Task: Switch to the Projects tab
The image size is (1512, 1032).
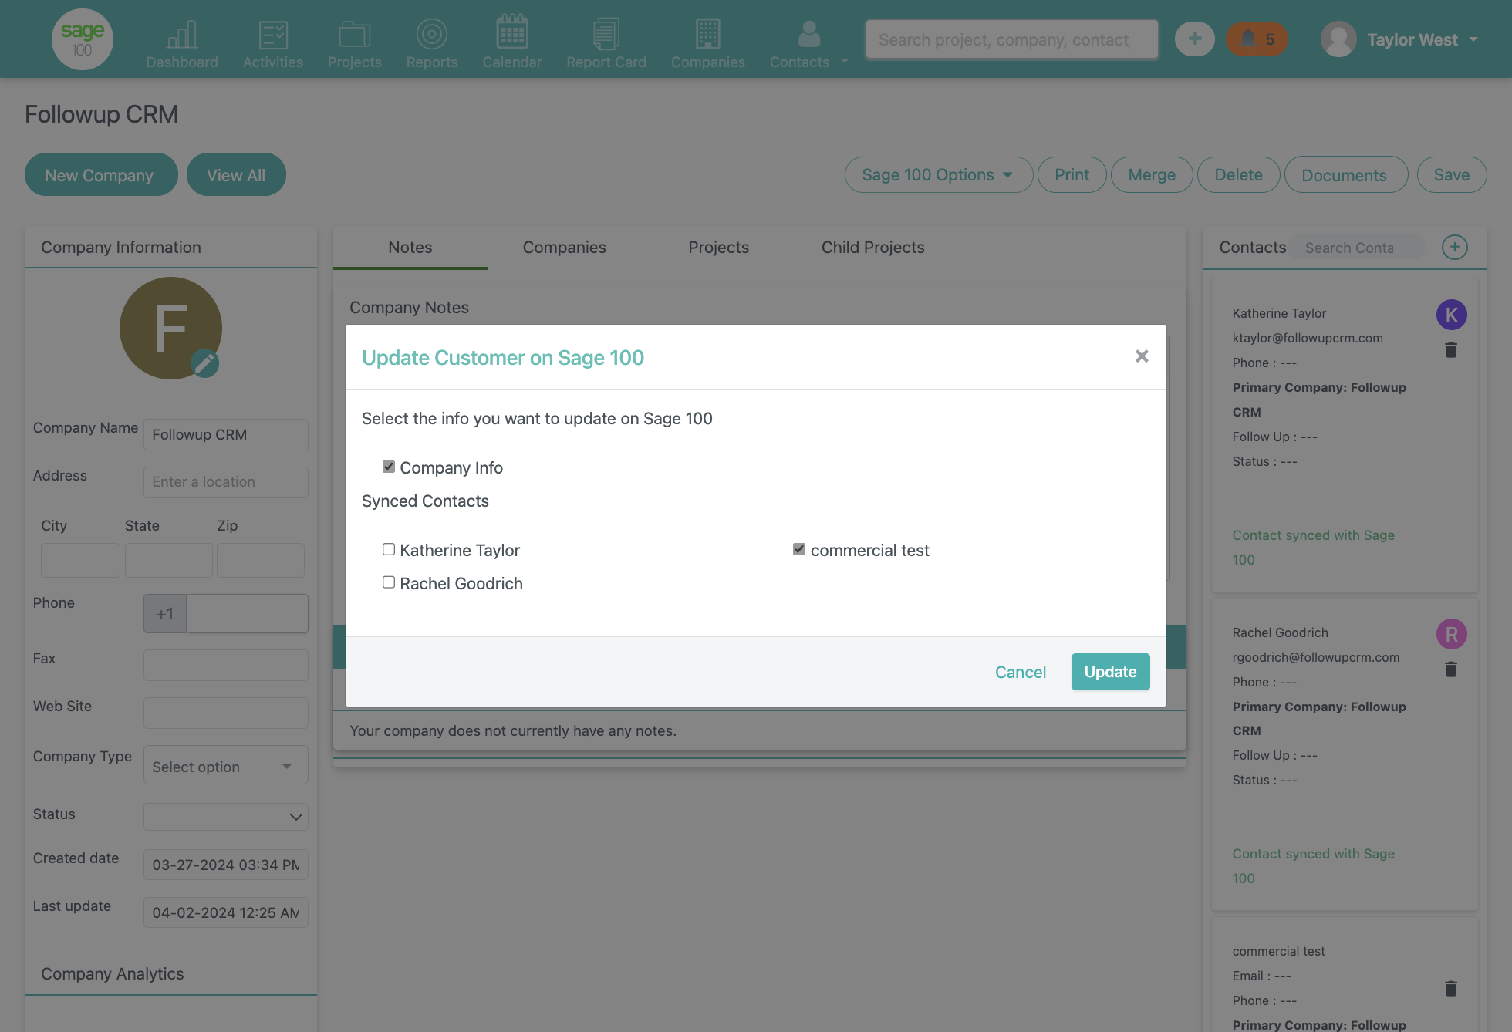Action: tap(719, 248)
